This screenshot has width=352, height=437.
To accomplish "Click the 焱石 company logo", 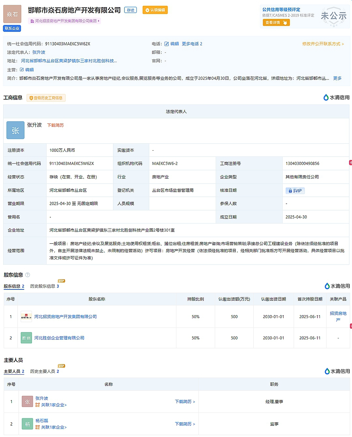I will pos(12,14).
